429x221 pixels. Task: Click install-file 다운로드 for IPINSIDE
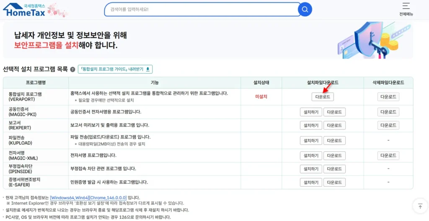(334, 169)
